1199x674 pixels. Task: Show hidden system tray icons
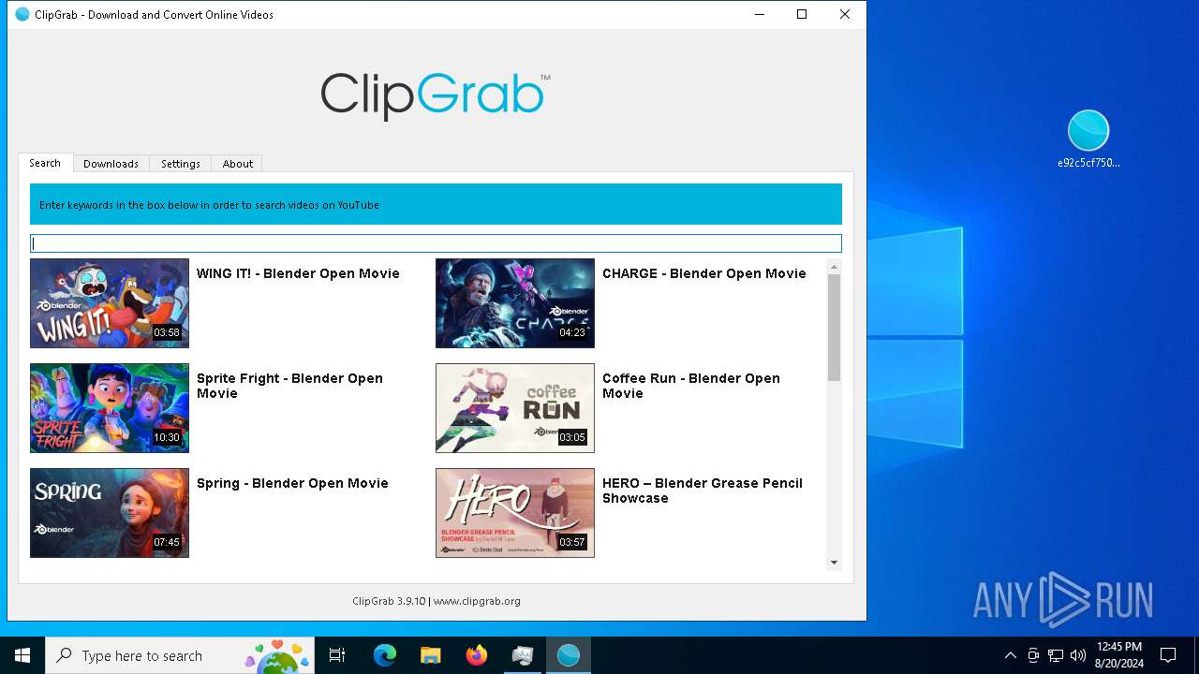[x=1010, y=655]
